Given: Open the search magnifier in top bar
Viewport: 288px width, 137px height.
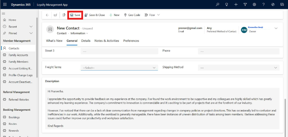Looking at the screenshot, I should click(x=218, y=4).
